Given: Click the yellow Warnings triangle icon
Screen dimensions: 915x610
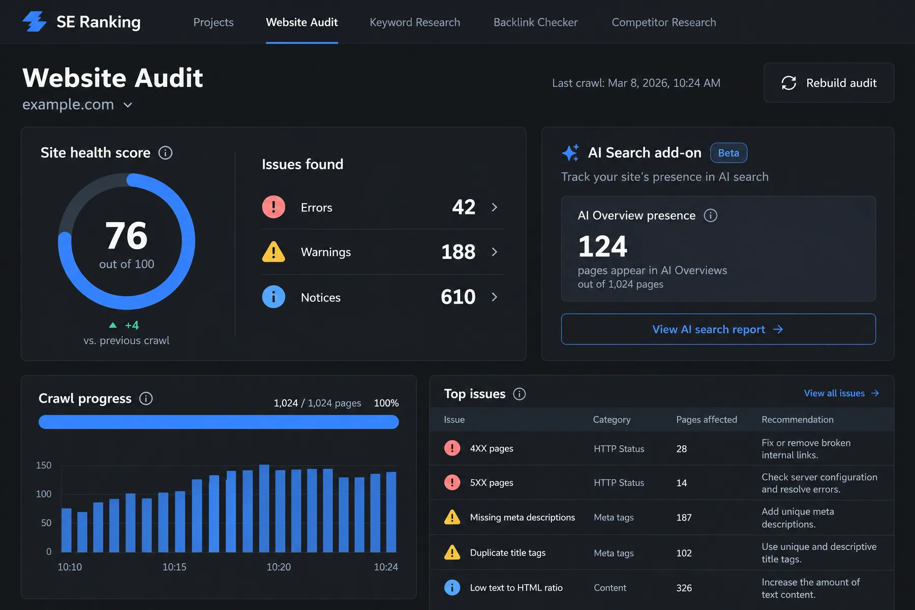Looking at the screenshot, I should 273,252.
